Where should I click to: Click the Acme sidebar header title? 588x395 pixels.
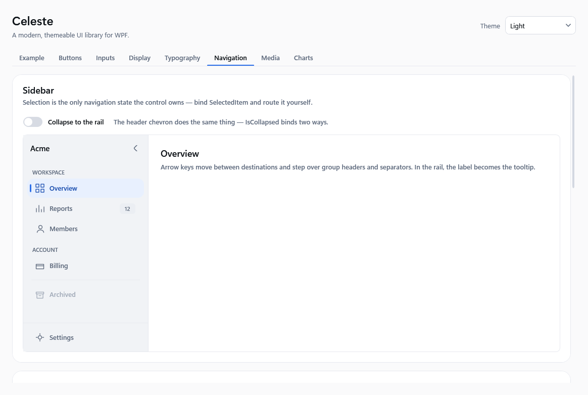40,149
